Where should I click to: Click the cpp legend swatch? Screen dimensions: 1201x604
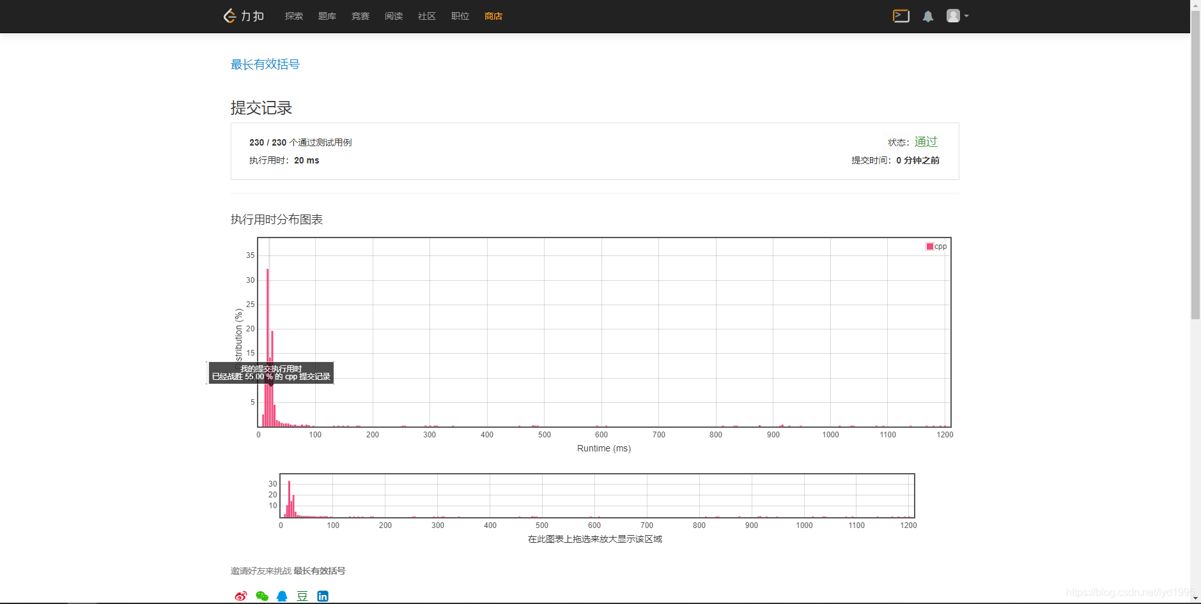(x=930, y=246)
